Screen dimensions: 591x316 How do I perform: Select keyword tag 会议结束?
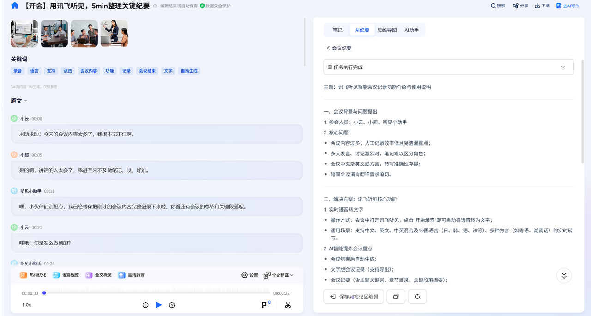[x=147, y=71]
